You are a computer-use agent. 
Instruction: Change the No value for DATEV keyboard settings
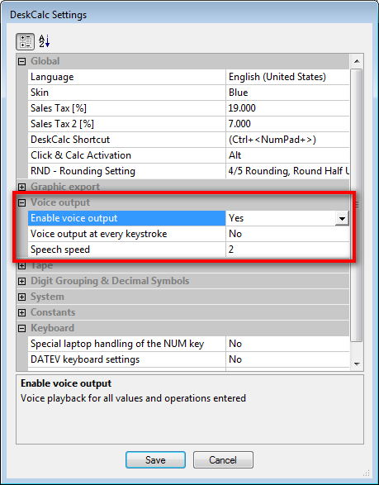click(x=288, y=359)
